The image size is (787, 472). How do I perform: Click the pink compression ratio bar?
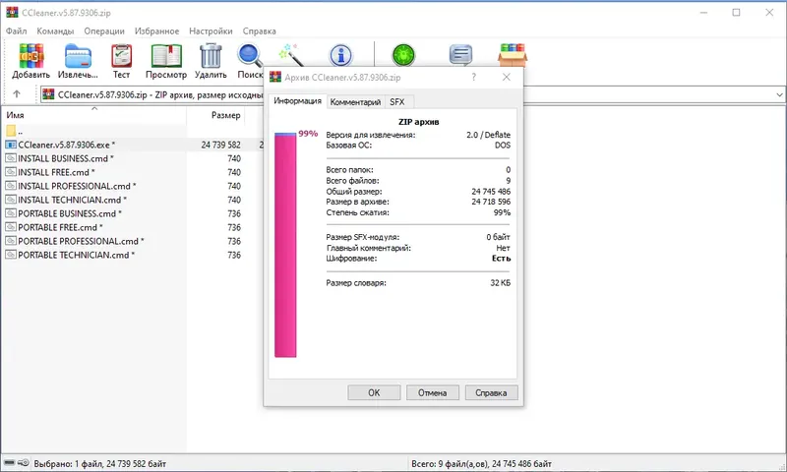(x=285, y=245)
